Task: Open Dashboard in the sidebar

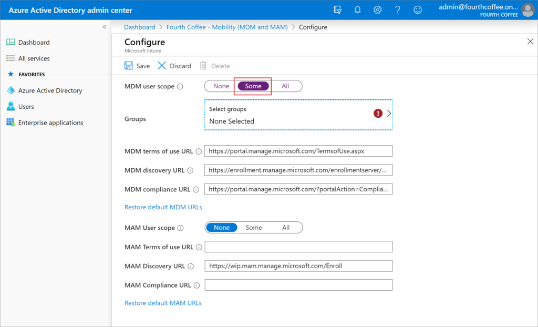Action: [x=34, y=42]
